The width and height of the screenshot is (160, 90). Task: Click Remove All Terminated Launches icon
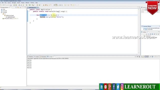pos(139,57)
